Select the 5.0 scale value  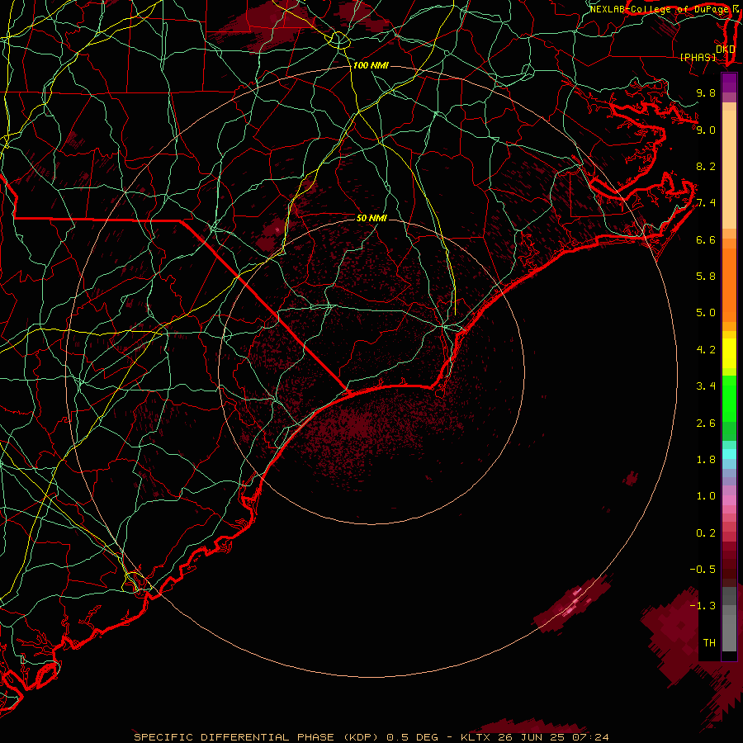[x=706, y=313]
